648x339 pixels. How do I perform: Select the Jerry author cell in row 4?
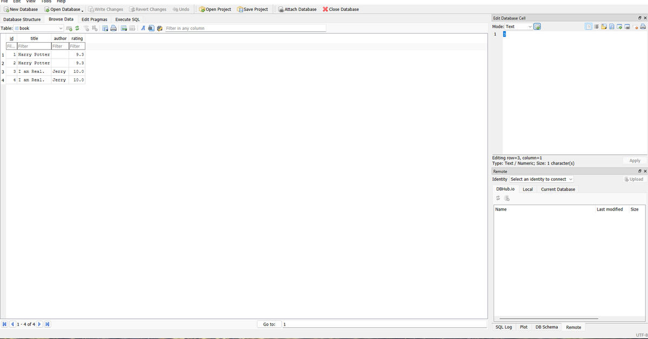pos(60,80)
